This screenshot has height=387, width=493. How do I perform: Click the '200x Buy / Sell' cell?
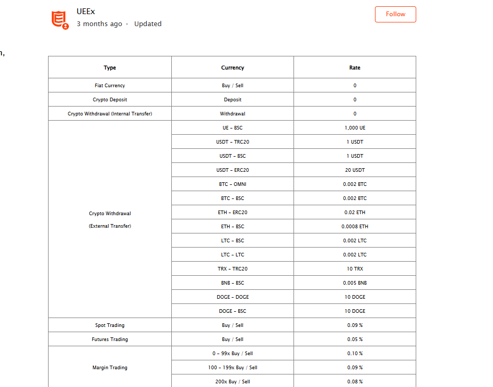tap(232, 382)
